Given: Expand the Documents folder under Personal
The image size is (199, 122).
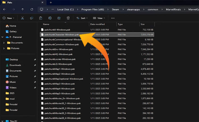Looking at the screenshot, I should [4, 43].
